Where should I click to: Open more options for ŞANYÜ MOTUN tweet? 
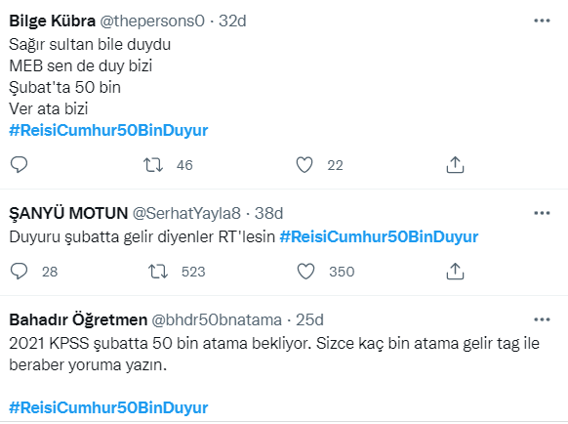(542, 213)
